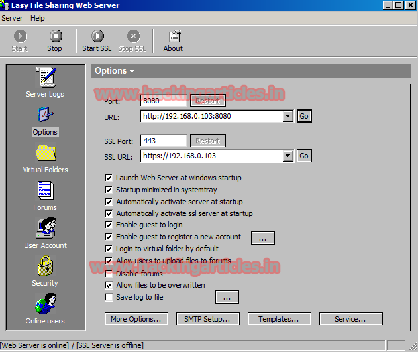The width and height of the screenshot is (418, 352).
Task: Maximize the Easy File Sharing window
Action: pos(399,5)
